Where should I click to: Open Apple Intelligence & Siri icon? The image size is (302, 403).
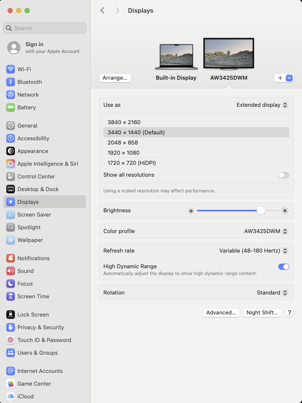coord(11,164)
